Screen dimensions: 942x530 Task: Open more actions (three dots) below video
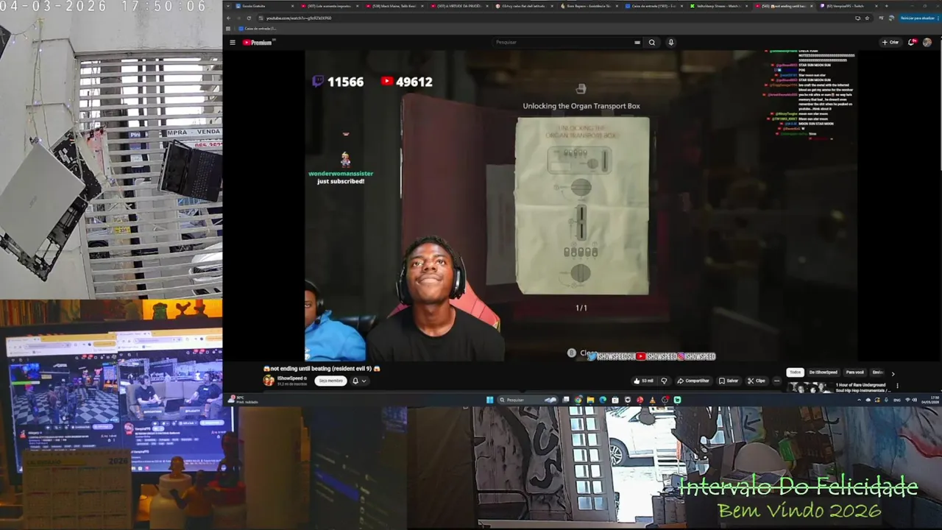776,381
